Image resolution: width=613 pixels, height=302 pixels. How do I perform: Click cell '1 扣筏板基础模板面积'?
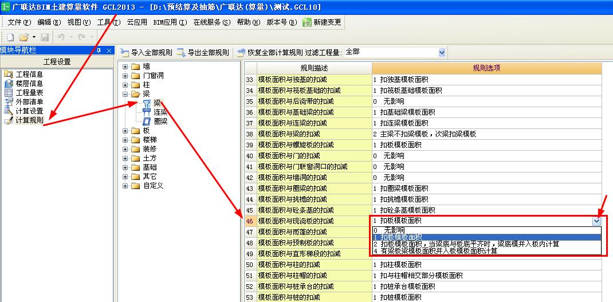click(x=487, y=91)
